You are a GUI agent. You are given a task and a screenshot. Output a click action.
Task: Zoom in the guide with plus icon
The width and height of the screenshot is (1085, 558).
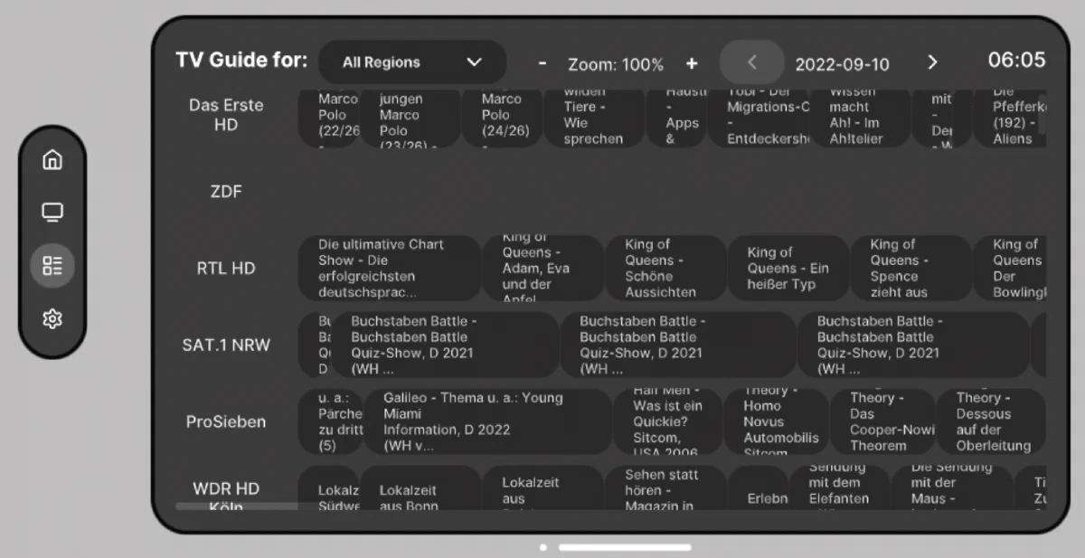[692, 63]
